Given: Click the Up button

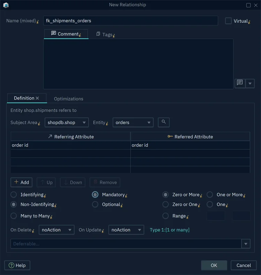Looking at the screenshot, I should [46, 182].
